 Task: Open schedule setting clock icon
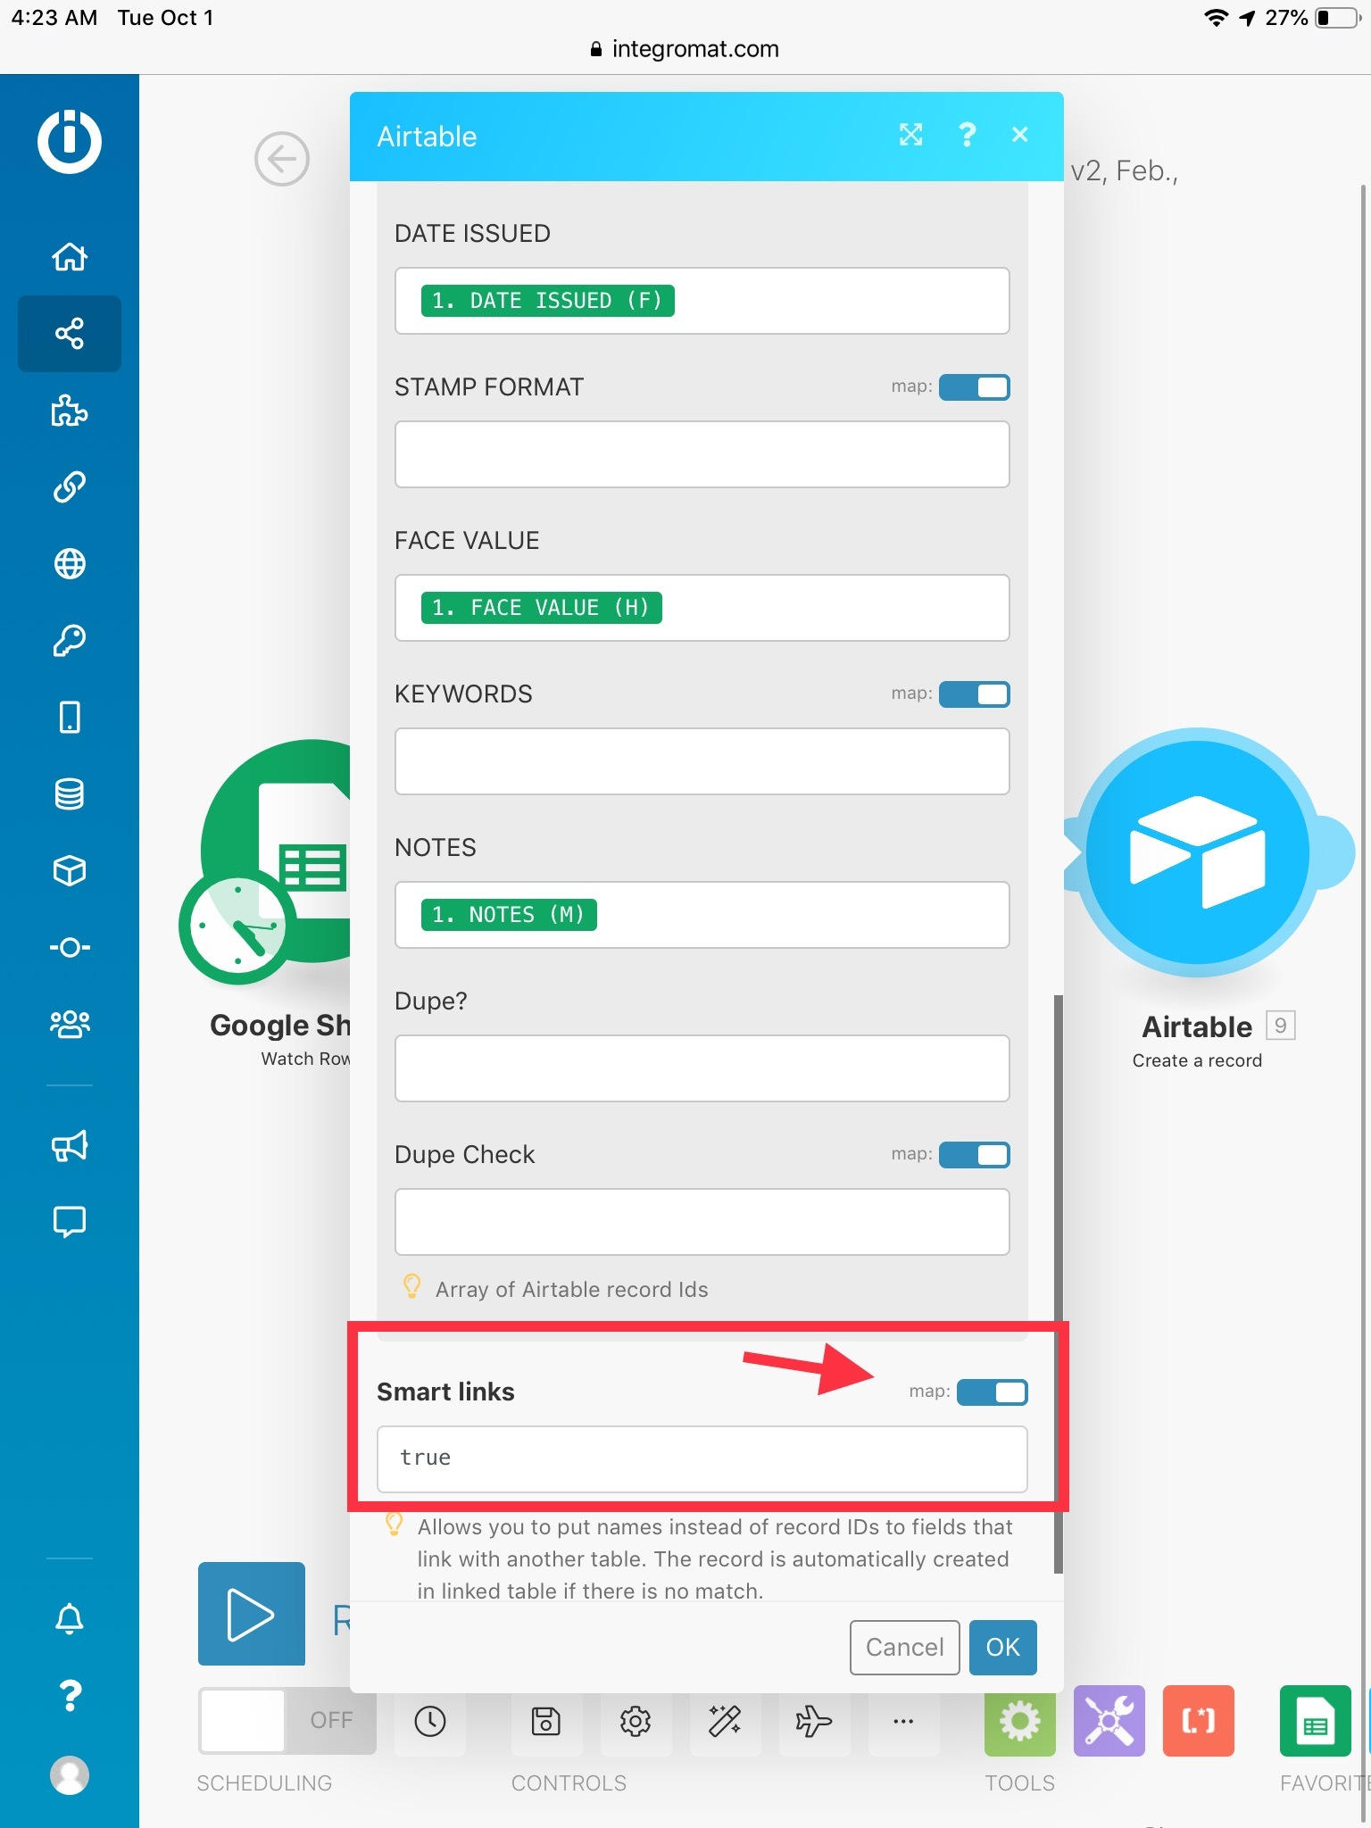(430, 1721)
